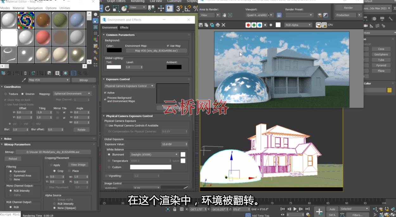Click the Sample Type sphere icon
Screen dimensions: 396x217
[x=95, y=14]
